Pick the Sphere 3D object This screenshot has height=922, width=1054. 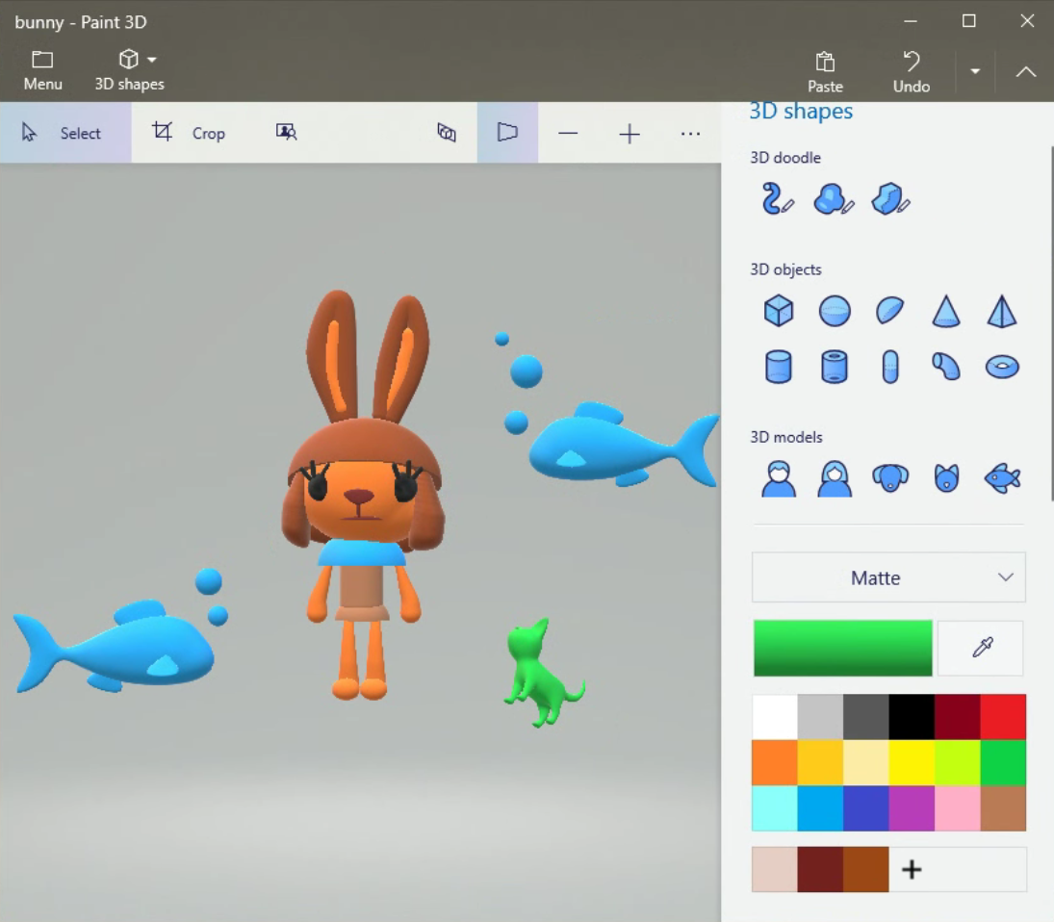point(835,311)
